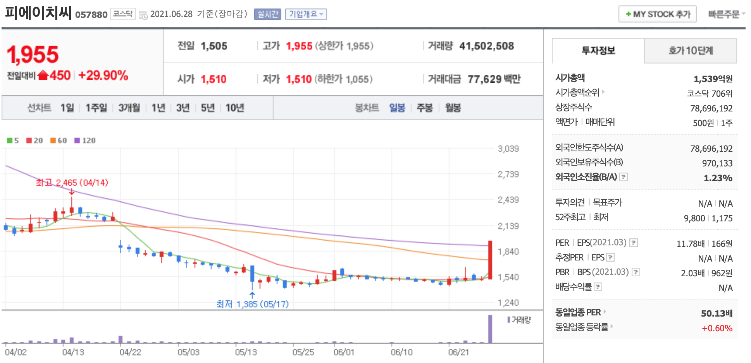Click the 04/22 date label on chart axis
The height and width of the screenshot is (363, 751).
pyautogui.click(x=130, y=352)
